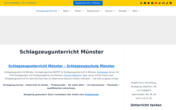Open the Twitter bird icon
Image resolution: width=176 pixels, height=110 pixels.
tap(149, 3)
